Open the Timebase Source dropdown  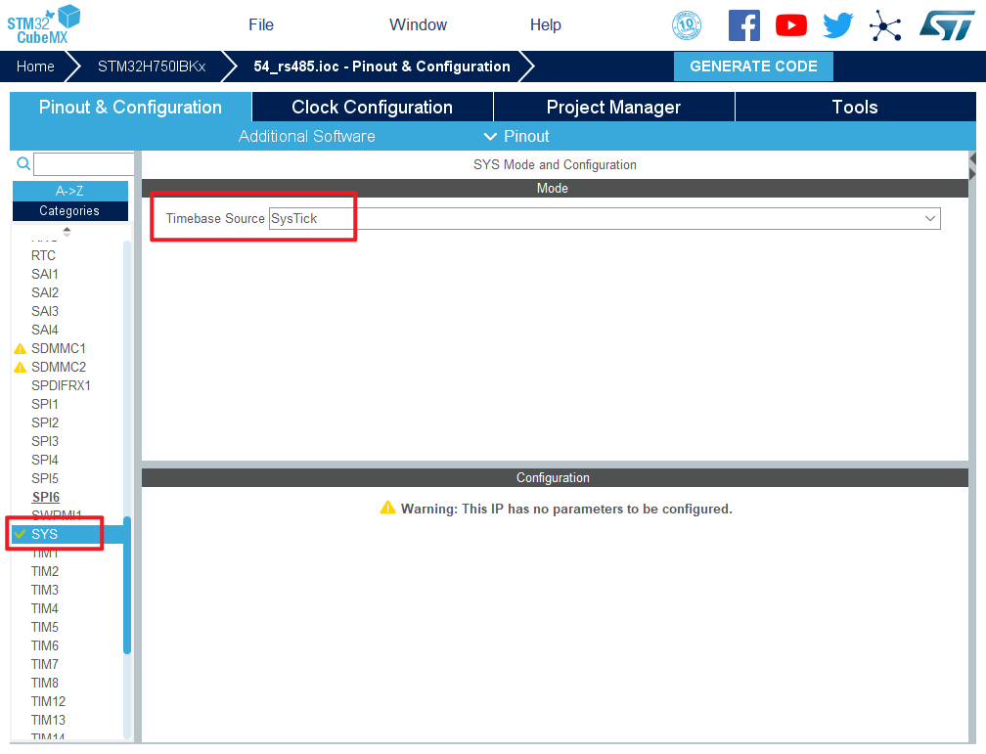pos(604,218)
